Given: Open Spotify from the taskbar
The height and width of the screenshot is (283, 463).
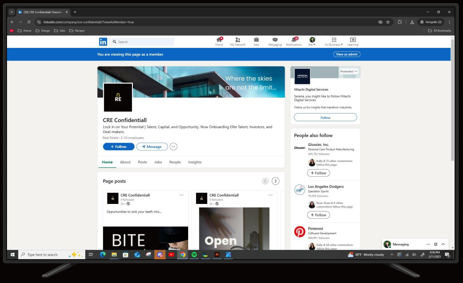Looking at the screenshot, I should (194, 255).
